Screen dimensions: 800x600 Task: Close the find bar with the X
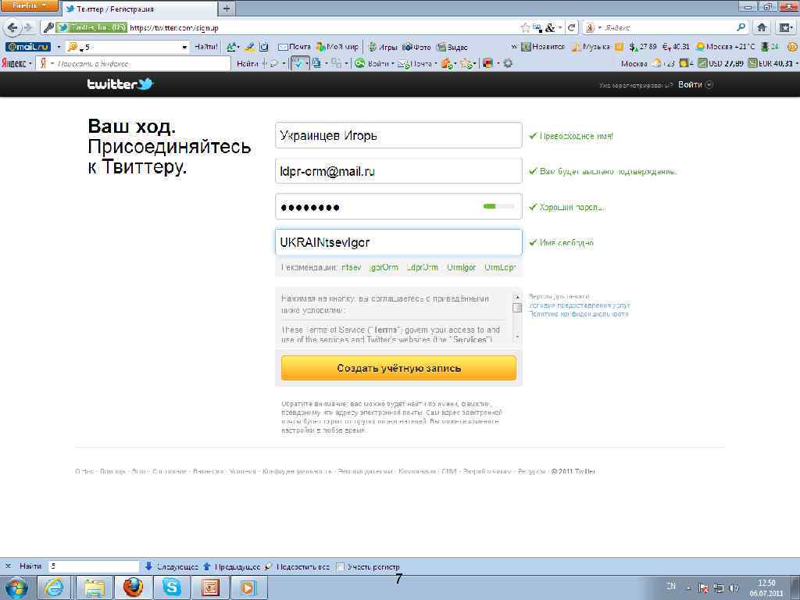click(x=8, y=566)
